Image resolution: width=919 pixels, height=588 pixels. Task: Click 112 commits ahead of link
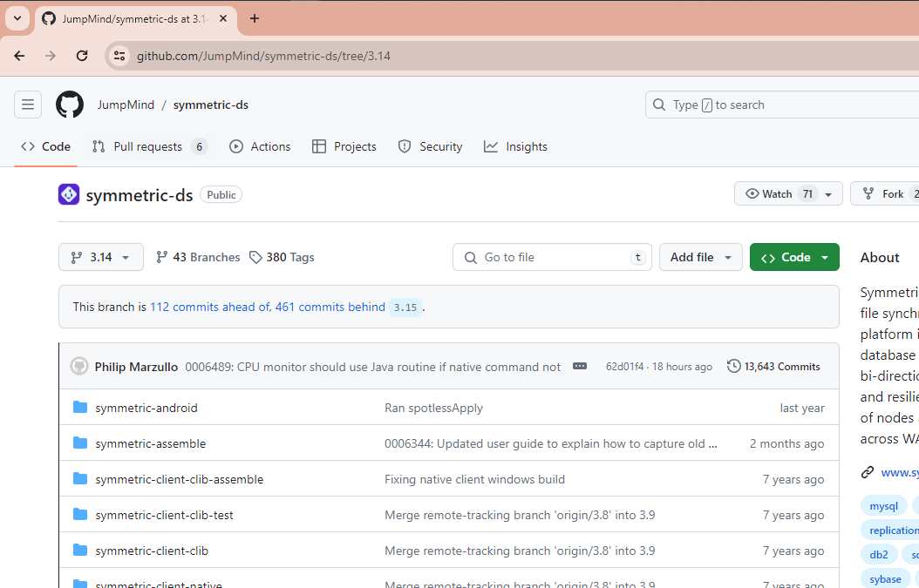(x=210, y=307)
